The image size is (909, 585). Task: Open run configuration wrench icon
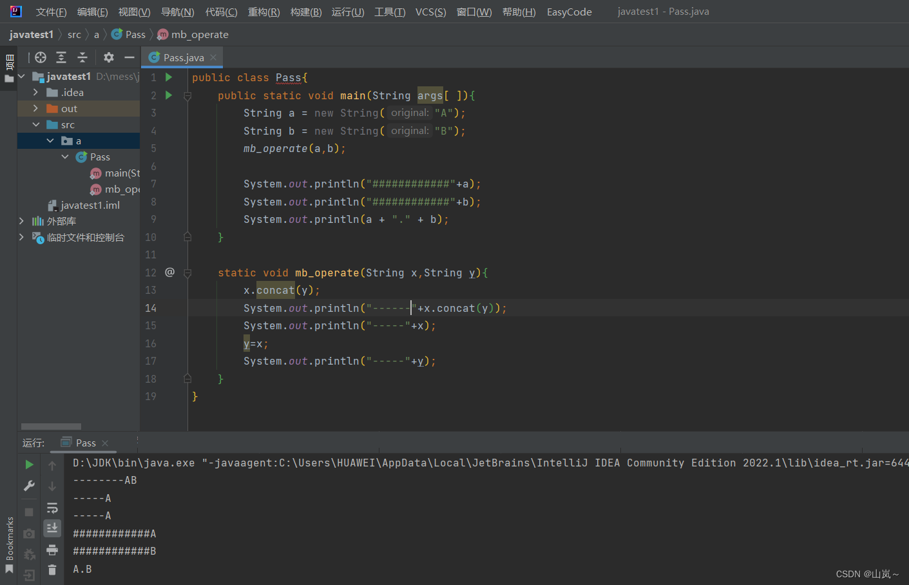pyautogui.click(x=29, y=486)
